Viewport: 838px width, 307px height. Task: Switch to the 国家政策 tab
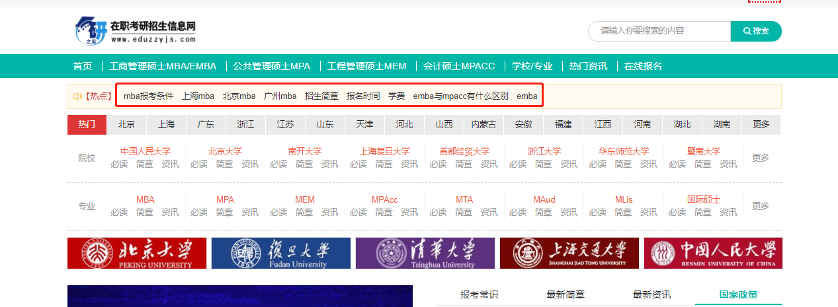click(738, 294)
